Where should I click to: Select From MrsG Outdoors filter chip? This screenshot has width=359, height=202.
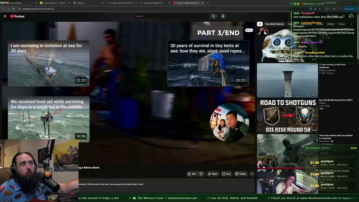(x=275, y=24)
